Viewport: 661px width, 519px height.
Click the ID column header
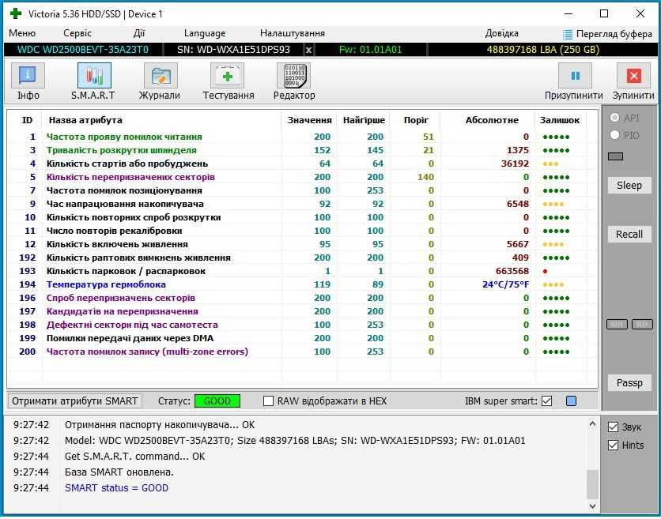pyautogui.click(x=27, y=120)
